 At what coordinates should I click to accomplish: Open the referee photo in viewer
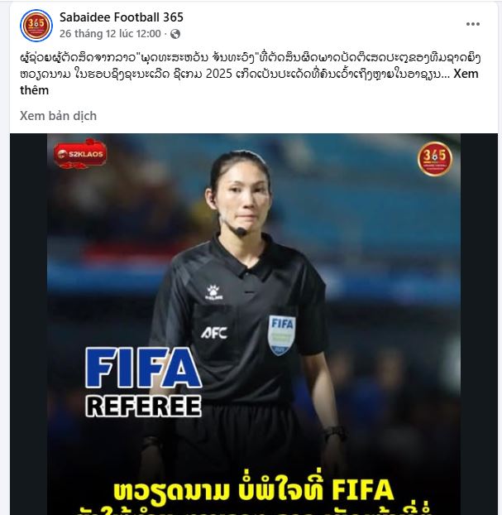tap(254, 325)
